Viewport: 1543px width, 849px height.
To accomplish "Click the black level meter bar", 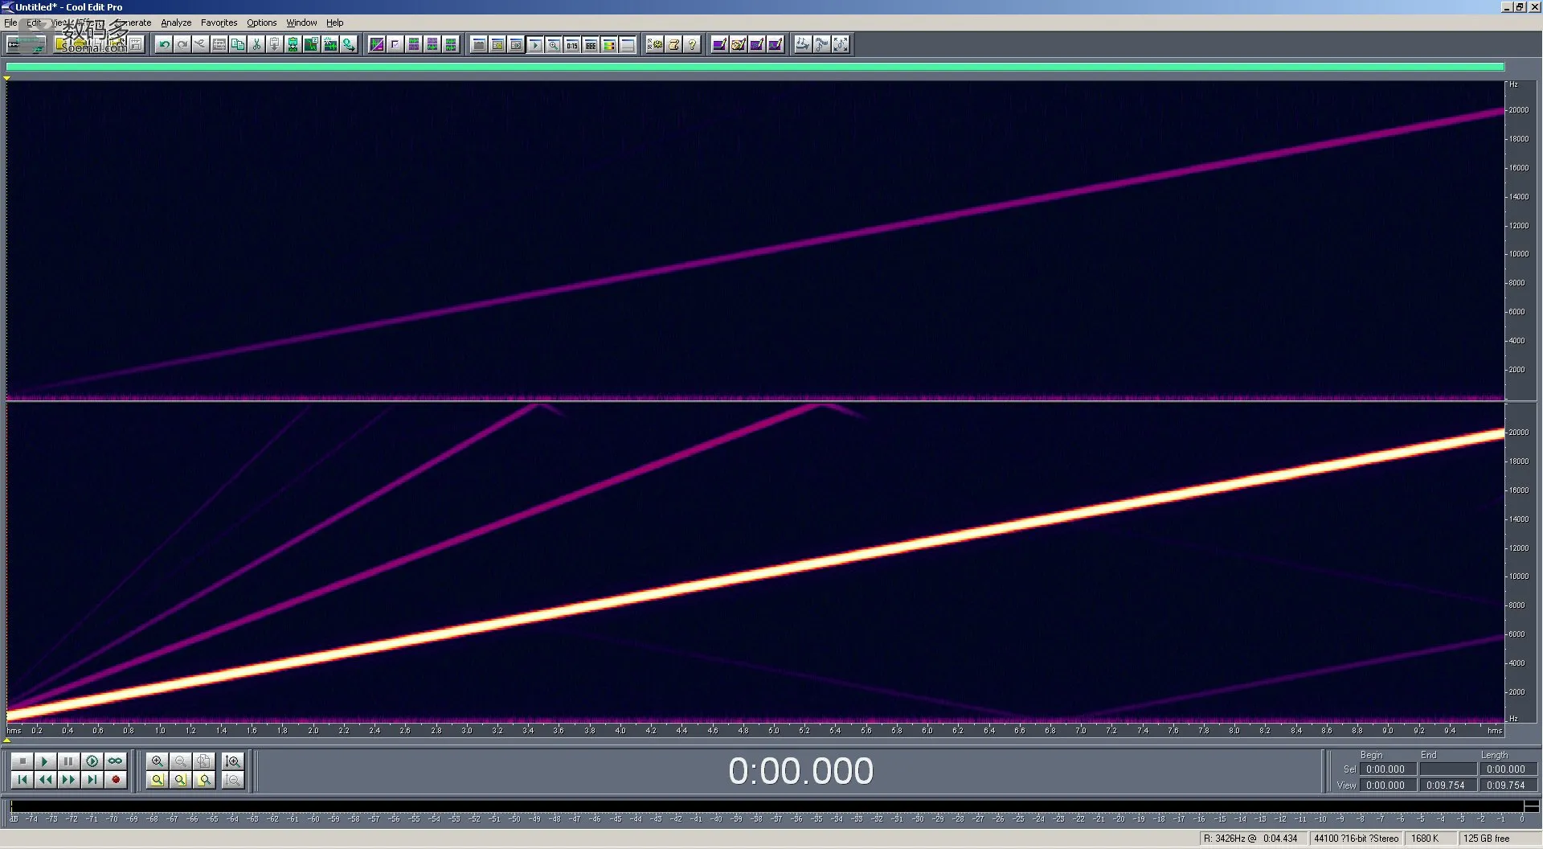I will pos(767,806).
